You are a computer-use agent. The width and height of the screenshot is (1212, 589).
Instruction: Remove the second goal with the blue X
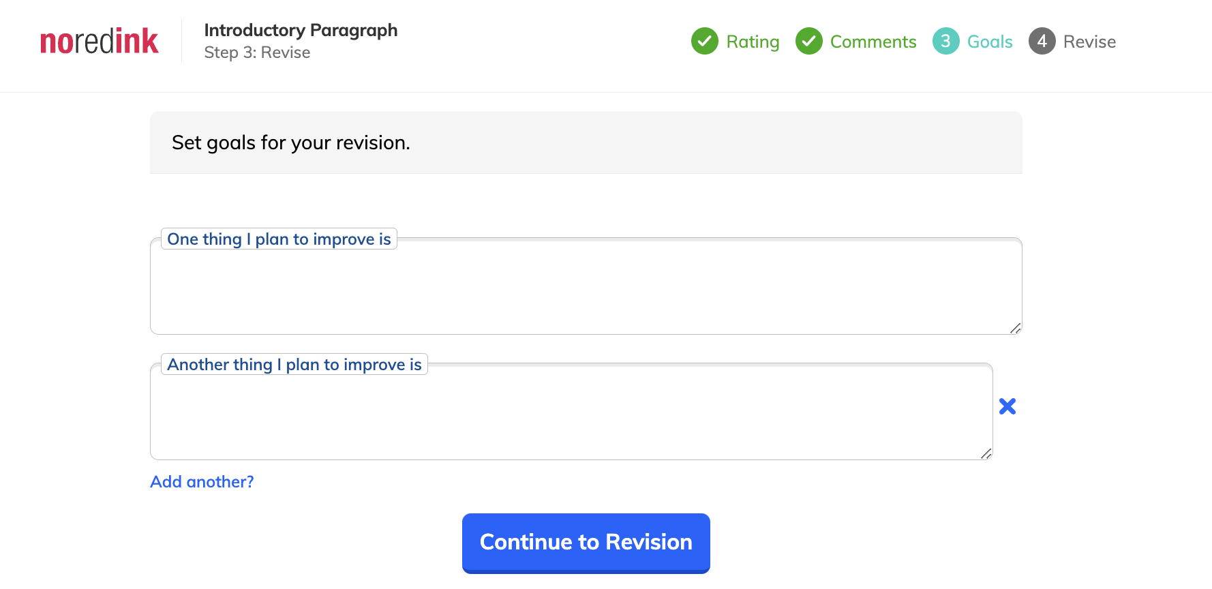[1008, 406]
